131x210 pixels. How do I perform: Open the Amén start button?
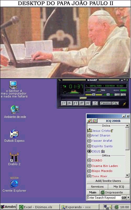point(8,207)
